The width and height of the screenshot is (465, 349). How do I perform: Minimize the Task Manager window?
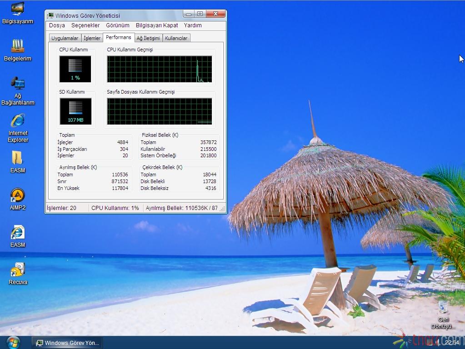pos(188,14)
